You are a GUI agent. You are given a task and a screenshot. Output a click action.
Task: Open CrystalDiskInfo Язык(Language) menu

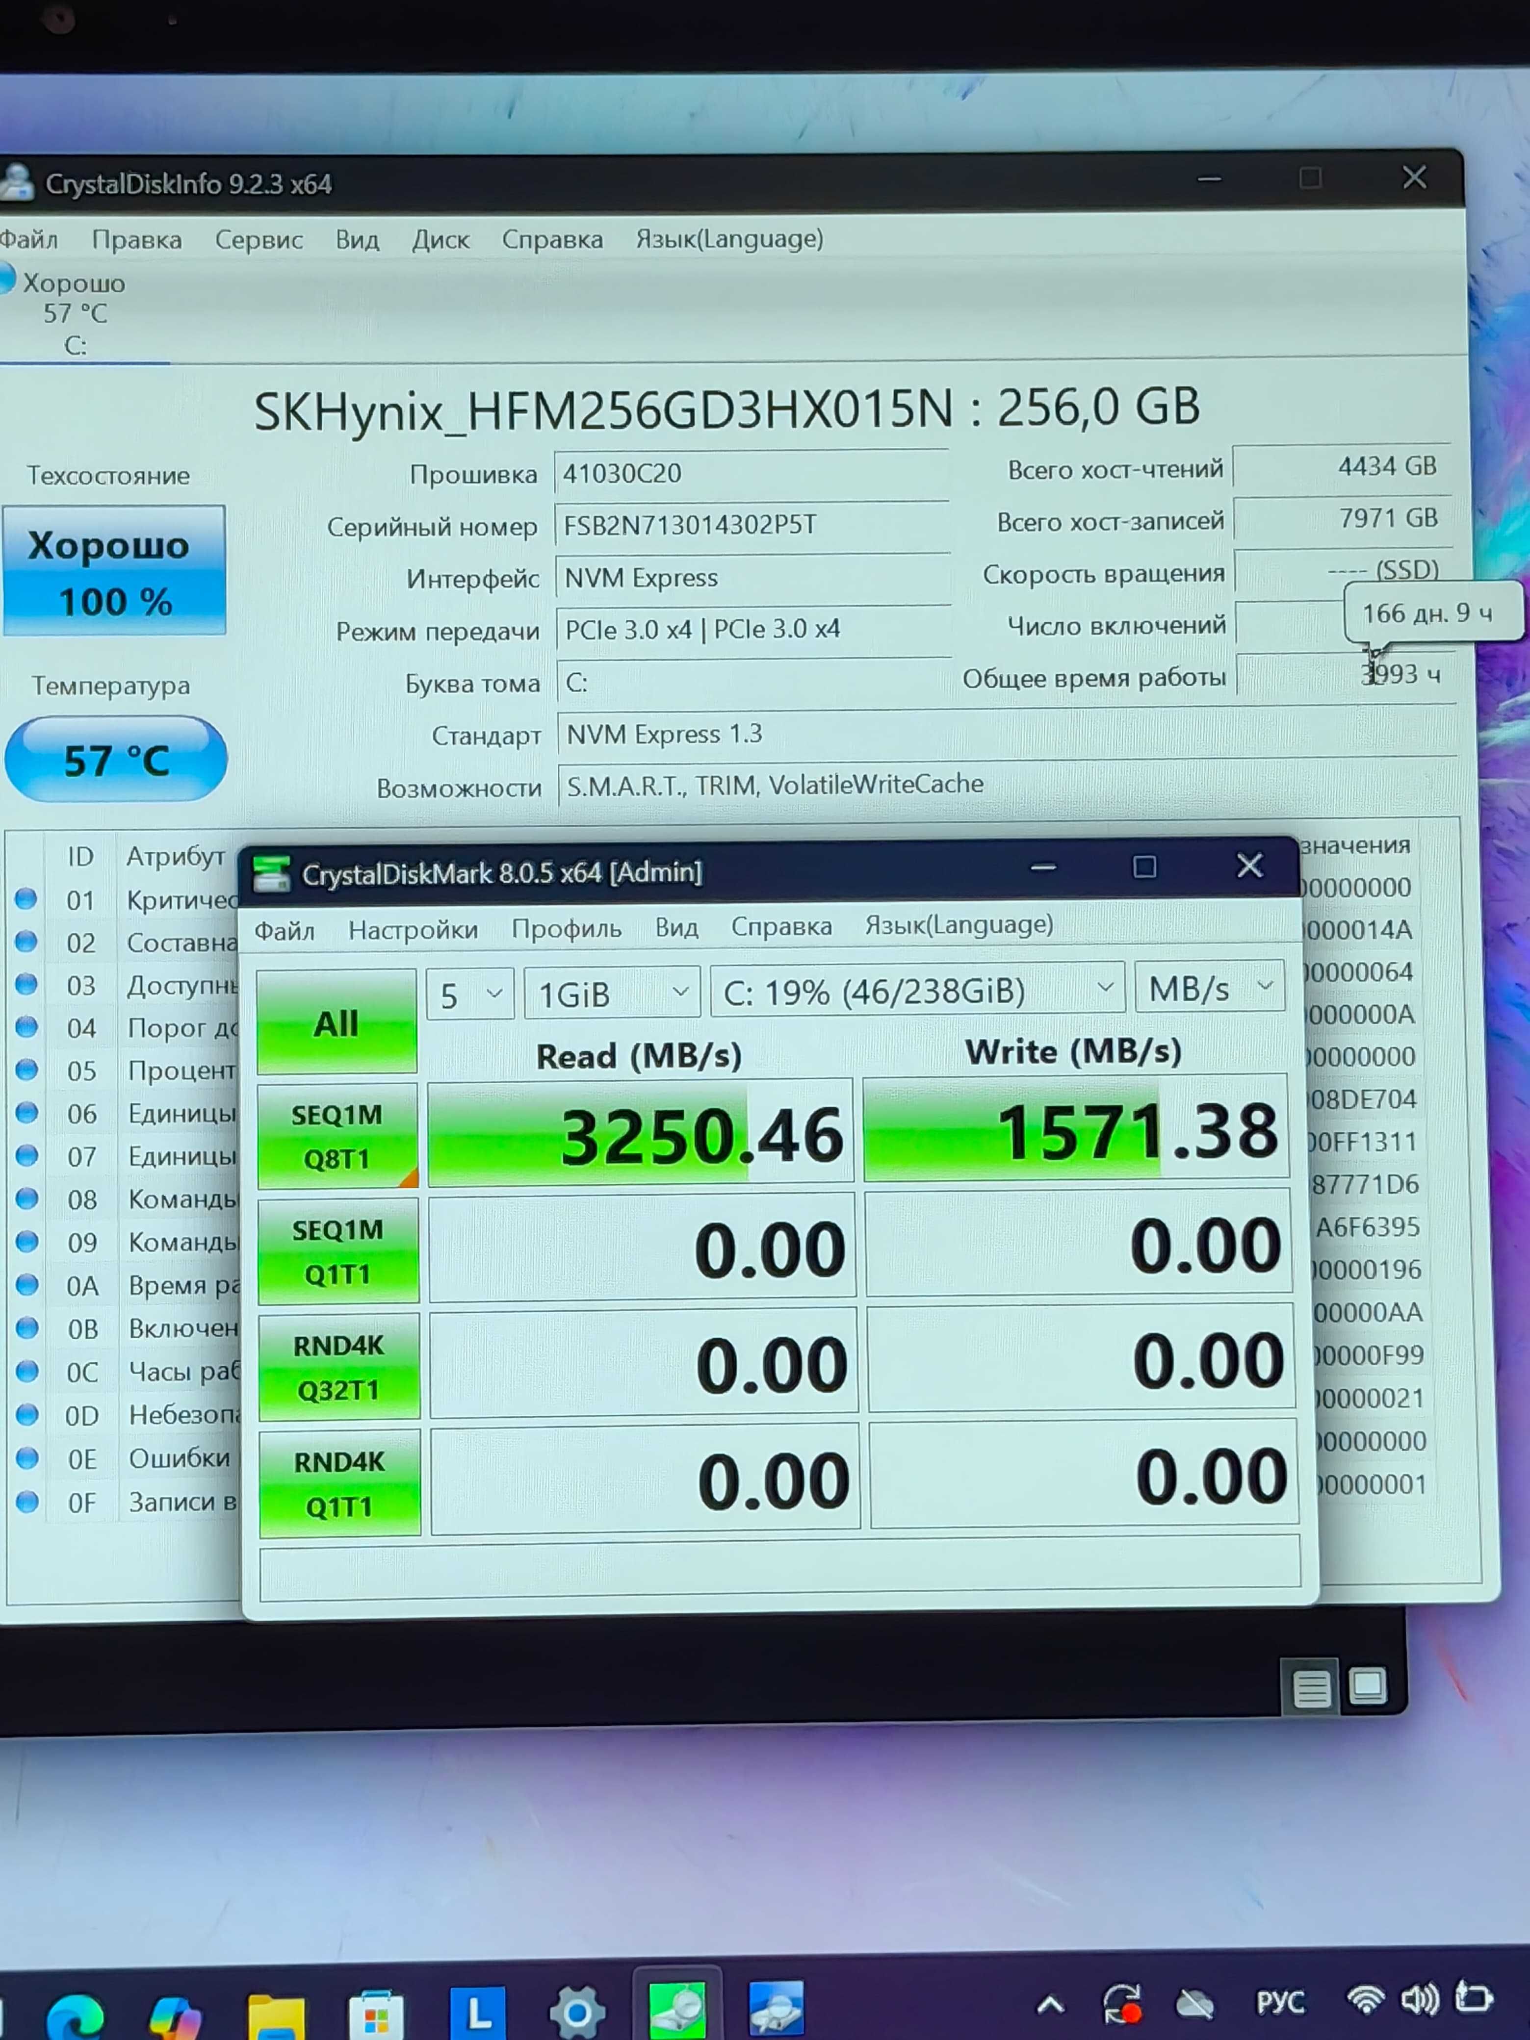click(729, 239)
